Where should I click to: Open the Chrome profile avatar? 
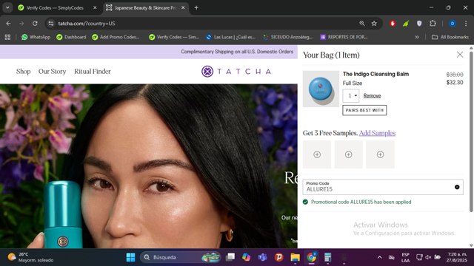453,23
